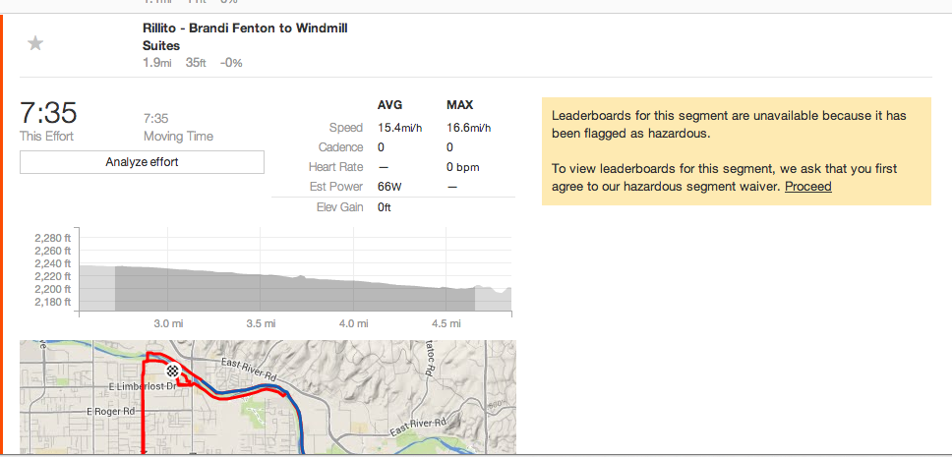Follow the Proceed waiver link

808,187
